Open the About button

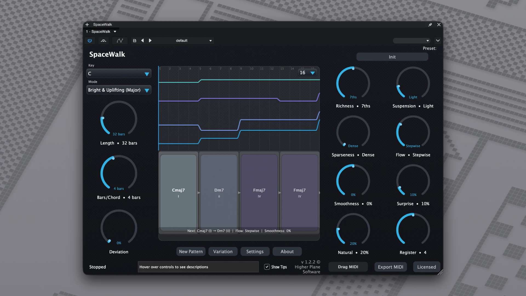pos(287,252)
